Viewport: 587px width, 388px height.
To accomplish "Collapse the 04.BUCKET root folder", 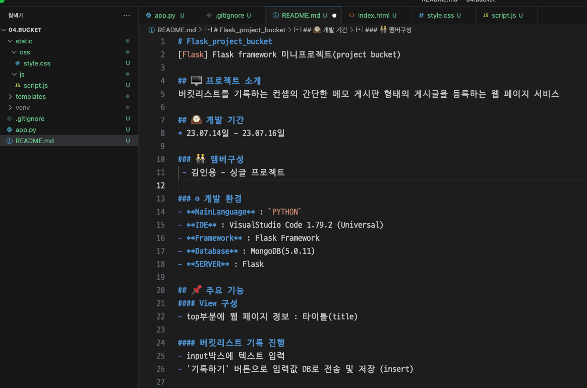I will tap(4, 30).
